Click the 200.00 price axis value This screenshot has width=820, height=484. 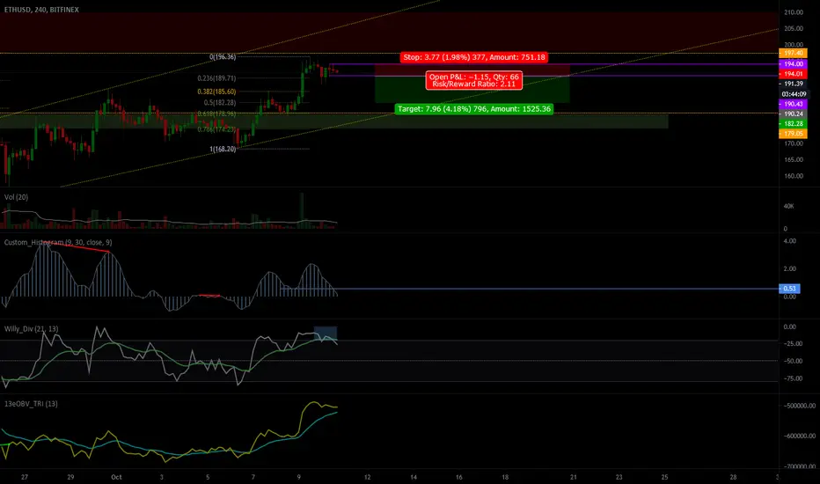(x=794, y=45)
